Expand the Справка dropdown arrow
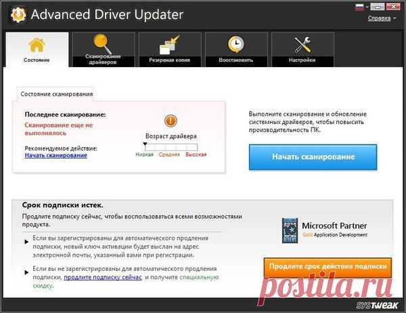 394,18
